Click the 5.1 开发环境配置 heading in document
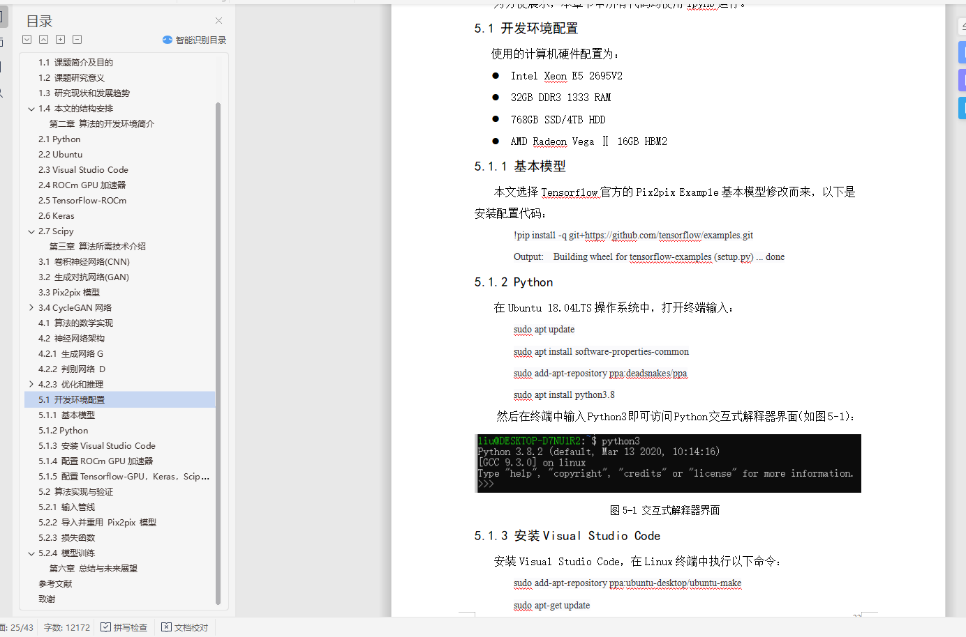 (x=526, y=29)
